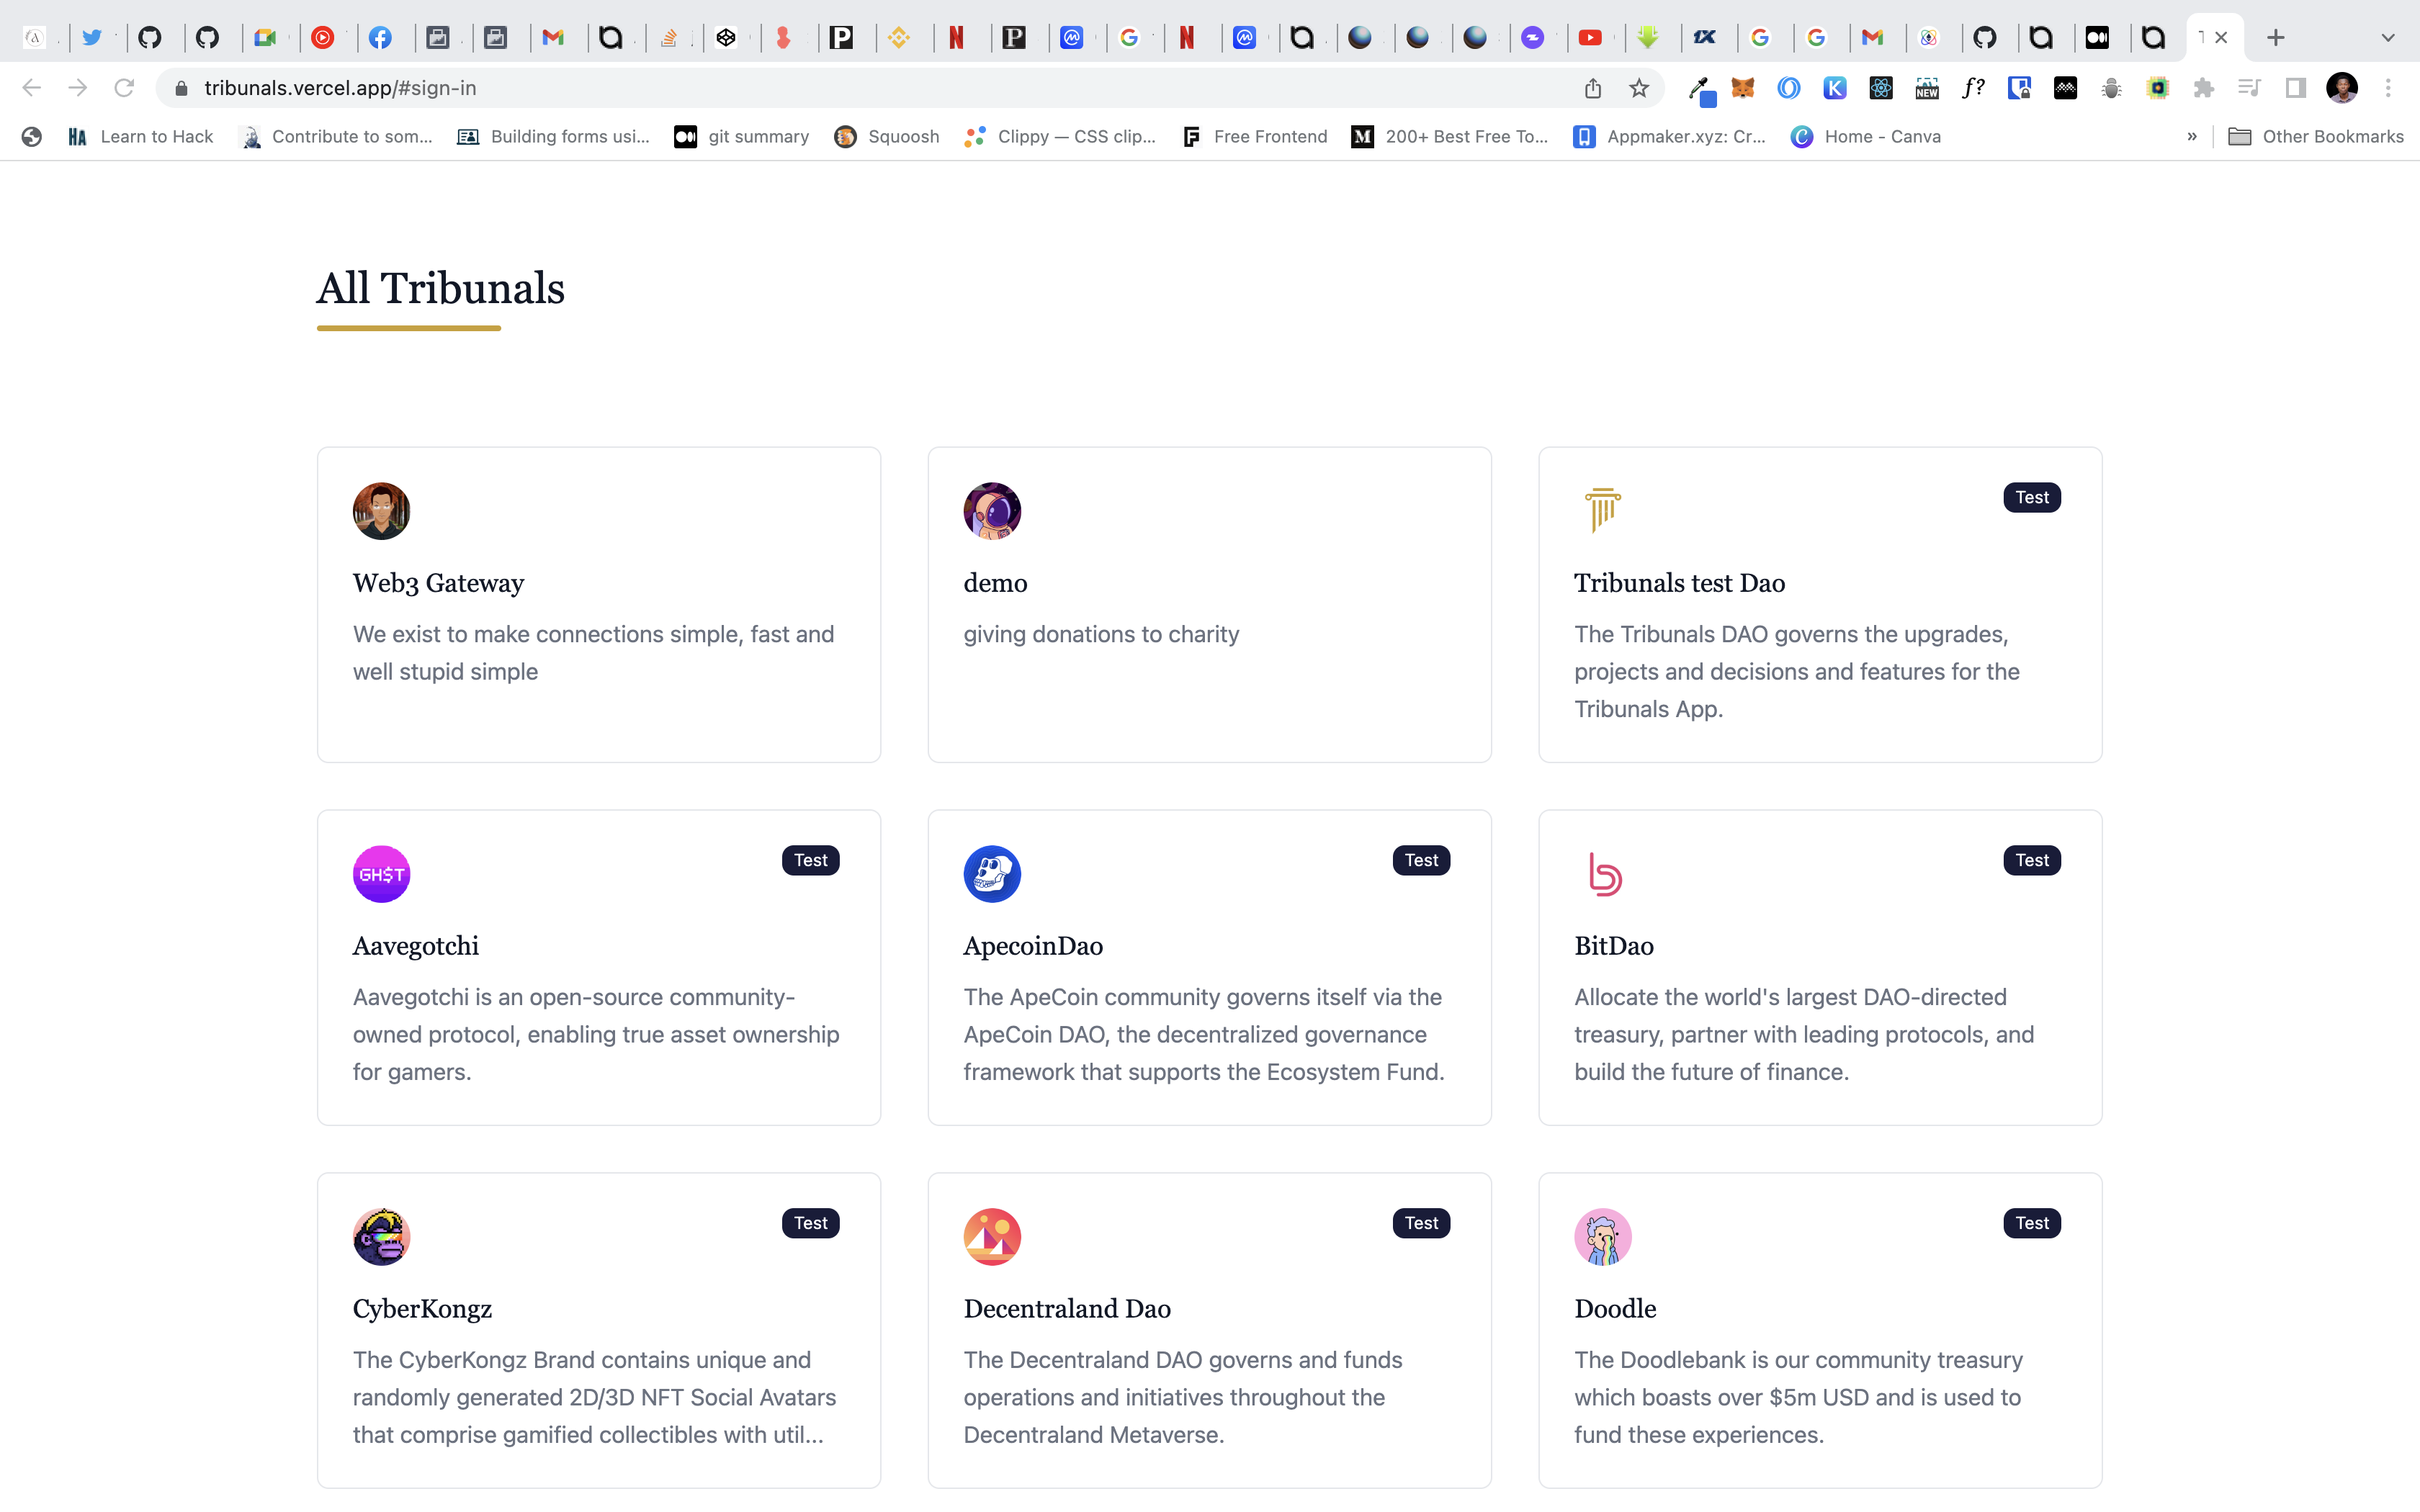Viewport: 2420px width, 1512px height.
Task: Switch to the Facebook tab
Action: tap(380, 38)
